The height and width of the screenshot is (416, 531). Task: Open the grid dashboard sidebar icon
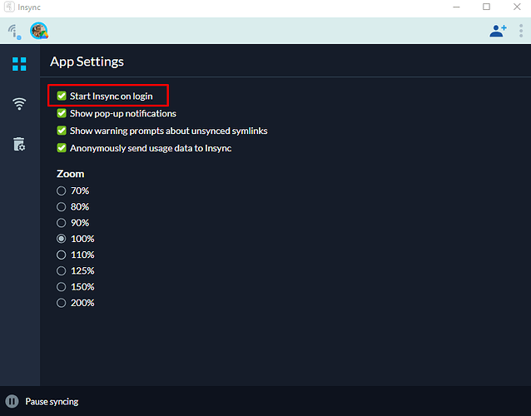(19, 64)
